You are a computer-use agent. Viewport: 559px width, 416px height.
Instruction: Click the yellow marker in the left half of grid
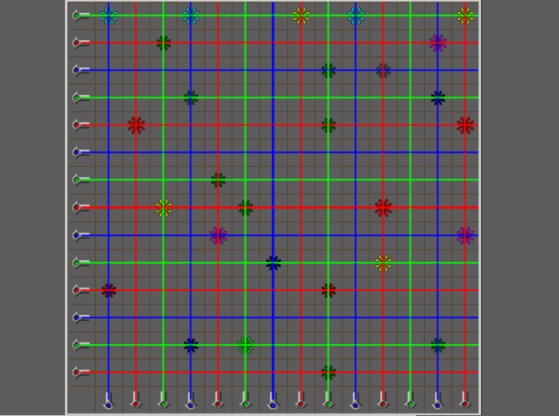(x=163, y=207)
